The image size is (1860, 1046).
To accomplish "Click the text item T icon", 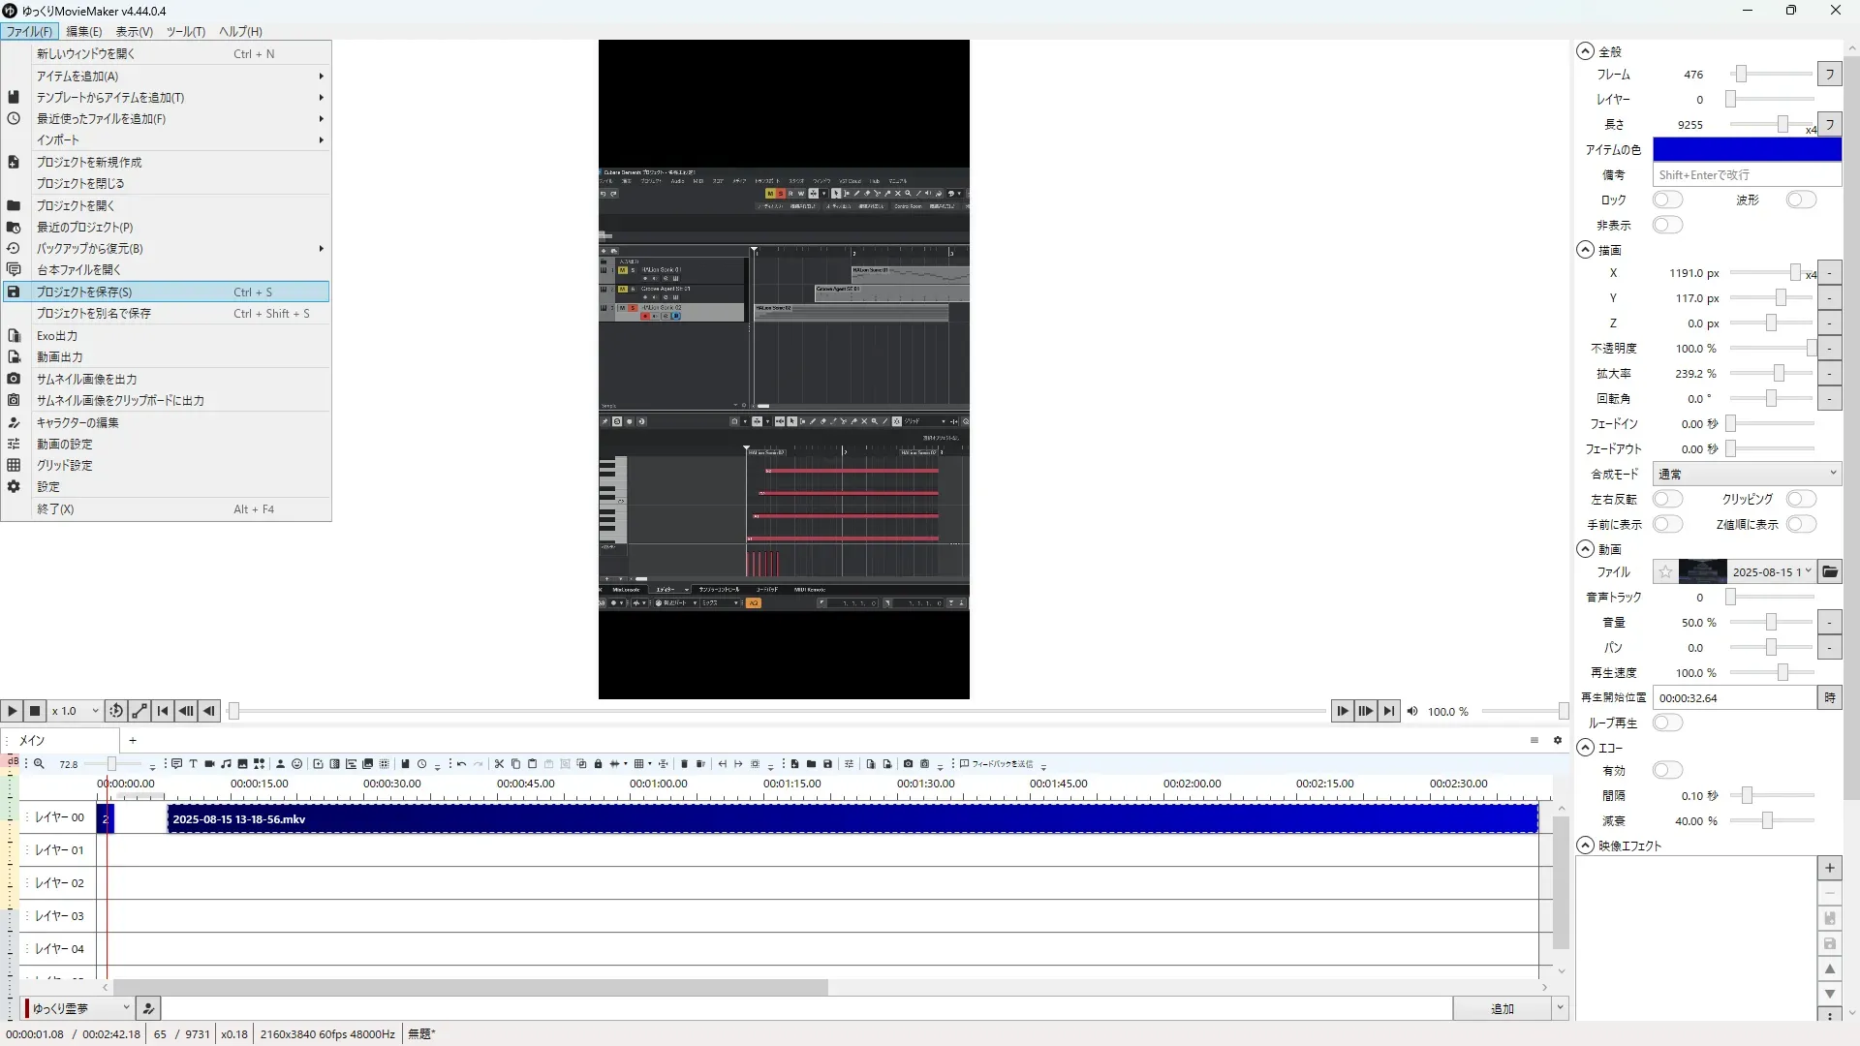I will tap(193, 764).
